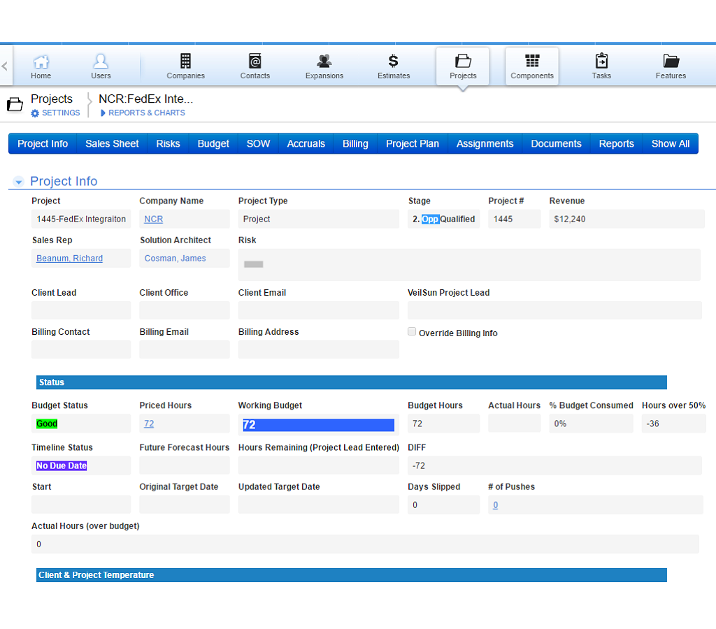Click the Updated Target Date field
Image resolution: width=716 pixels, height=629 pixels.
click(x=319, y=505)
